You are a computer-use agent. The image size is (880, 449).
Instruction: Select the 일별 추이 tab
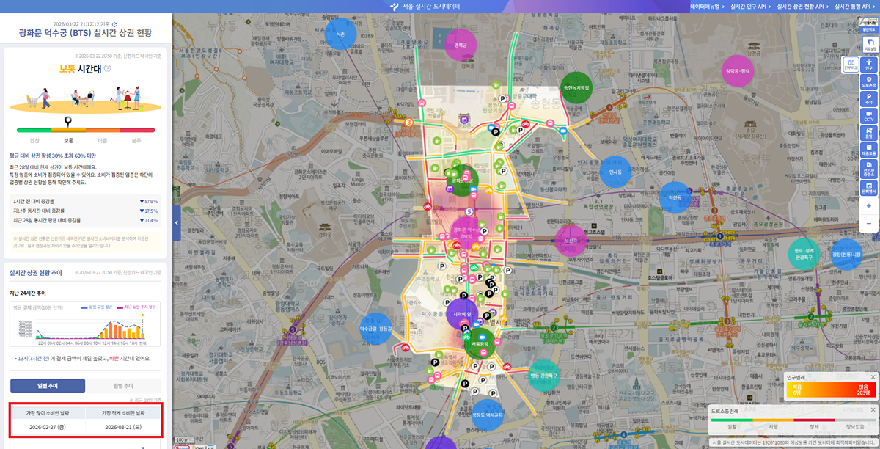48,386
